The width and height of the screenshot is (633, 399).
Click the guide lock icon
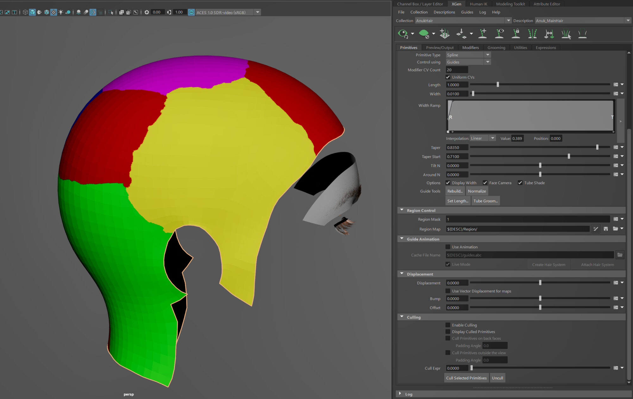point(516,34)
